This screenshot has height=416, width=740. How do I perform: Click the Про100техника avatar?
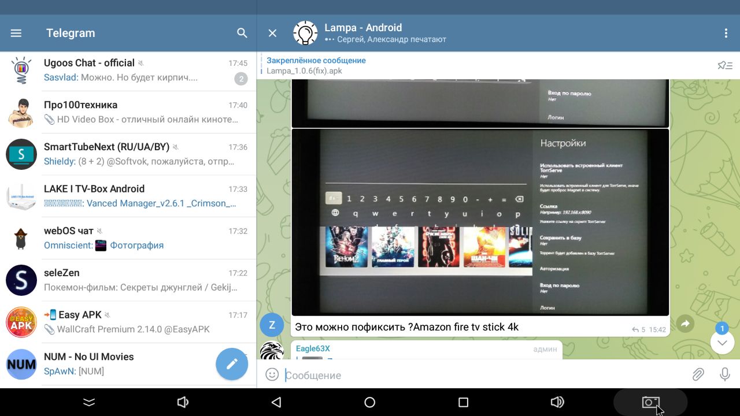click(21, 112)
